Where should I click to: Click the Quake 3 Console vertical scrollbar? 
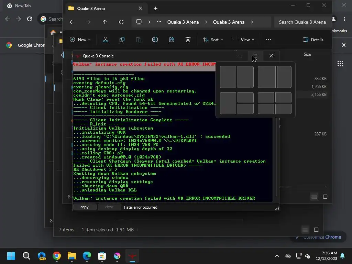click(276, 157)
